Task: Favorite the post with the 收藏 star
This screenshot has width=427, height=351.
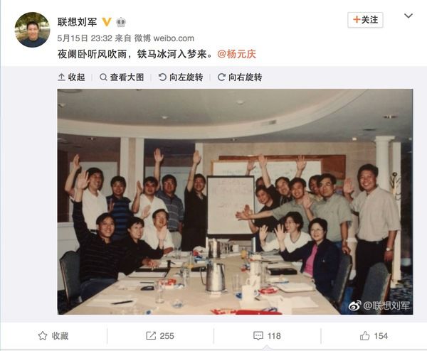Action: coord(53,336)
